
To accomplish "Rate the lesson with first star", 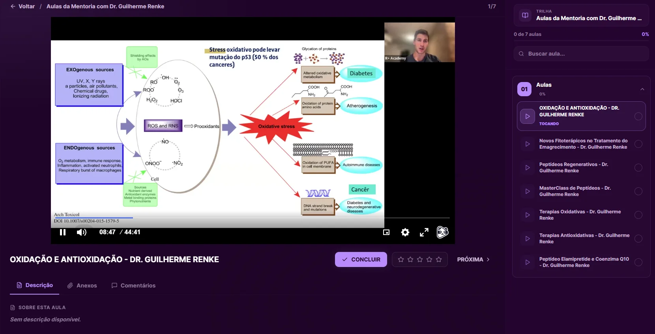I will [x=401, y=259].
